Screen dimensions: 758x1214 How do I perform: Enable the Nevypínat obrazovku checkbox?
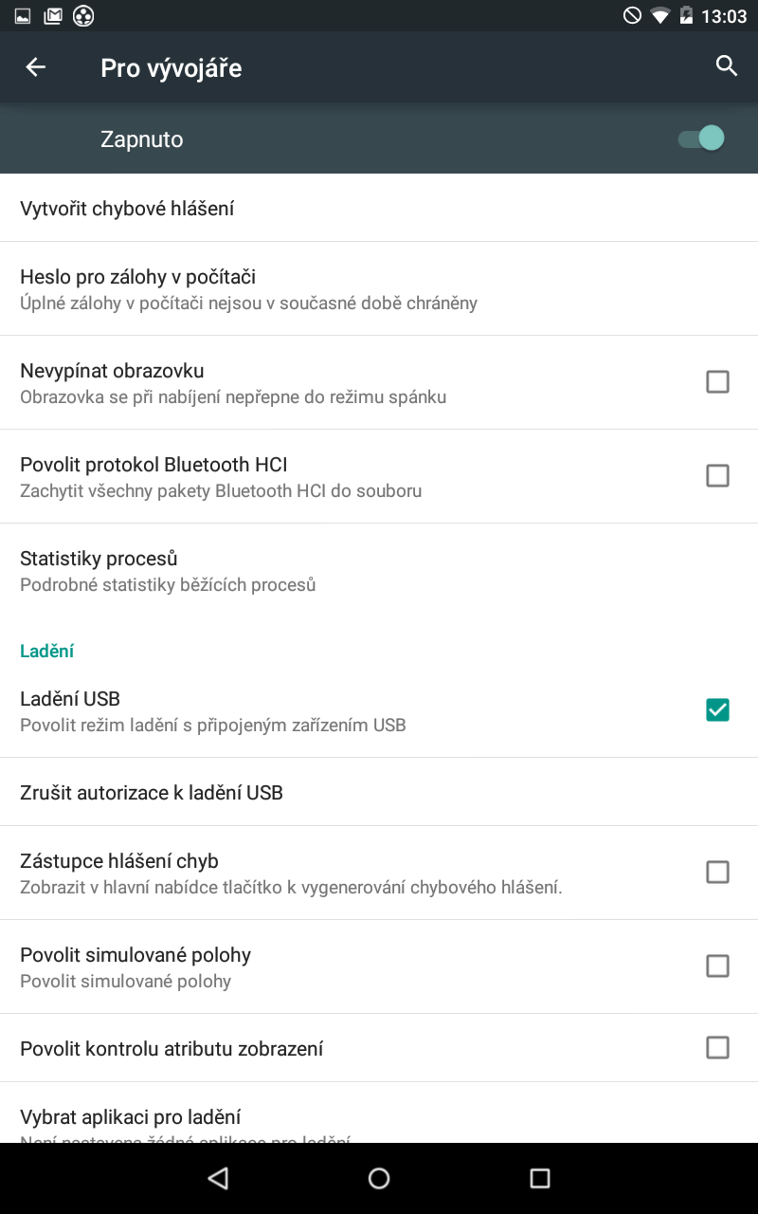[717, 381]
